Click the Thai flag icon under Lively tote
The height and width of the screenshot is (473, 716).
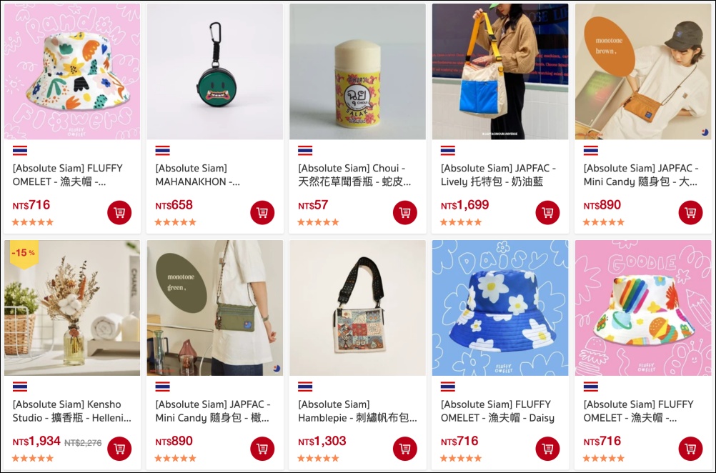click(x=447, y=150)
